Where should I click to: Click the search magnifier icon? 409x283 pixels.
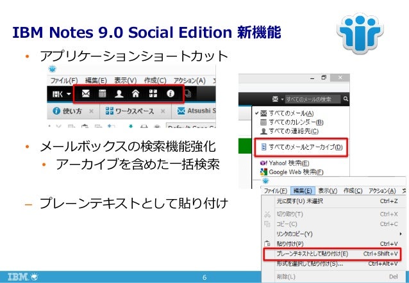pos(346,99)
